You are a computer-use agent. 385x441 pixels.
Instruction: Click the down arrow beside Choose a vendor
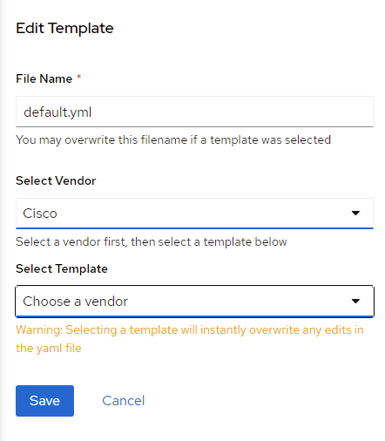point(355,301)
